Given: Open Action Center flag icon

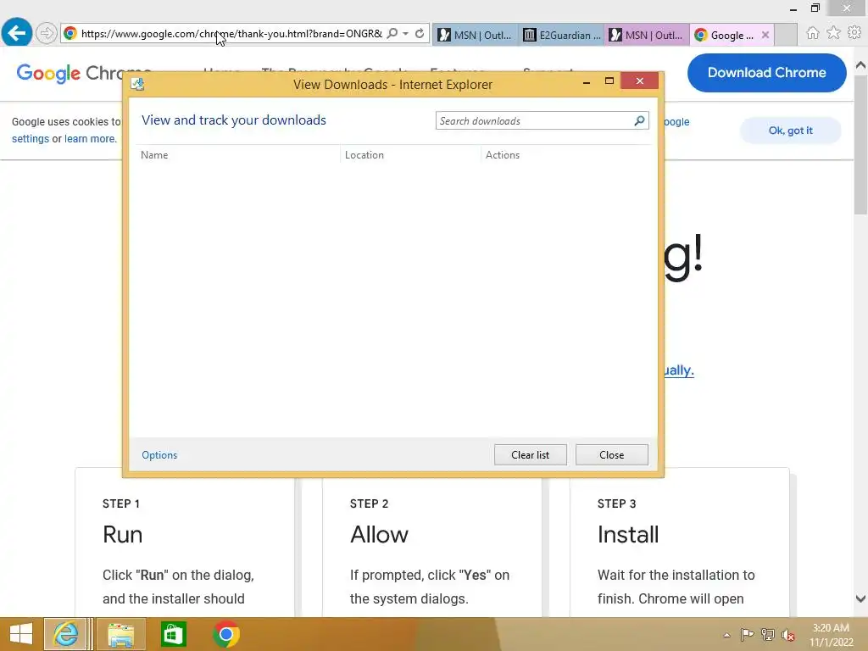Looking at the screenshot, I should click(747, 635).
